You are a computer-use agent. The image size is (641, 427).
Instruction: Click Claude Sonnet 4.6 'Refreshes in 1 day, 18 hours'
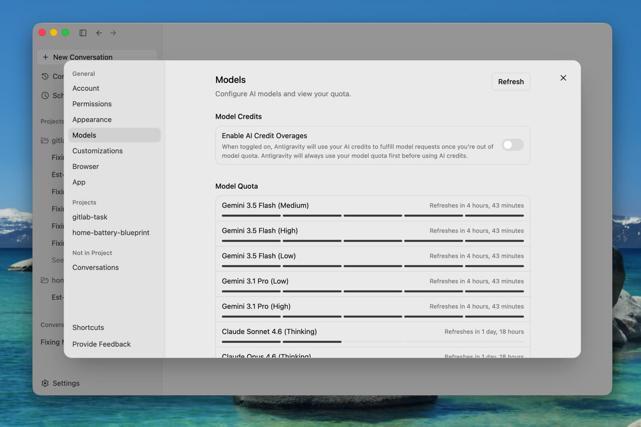(484, 331)
